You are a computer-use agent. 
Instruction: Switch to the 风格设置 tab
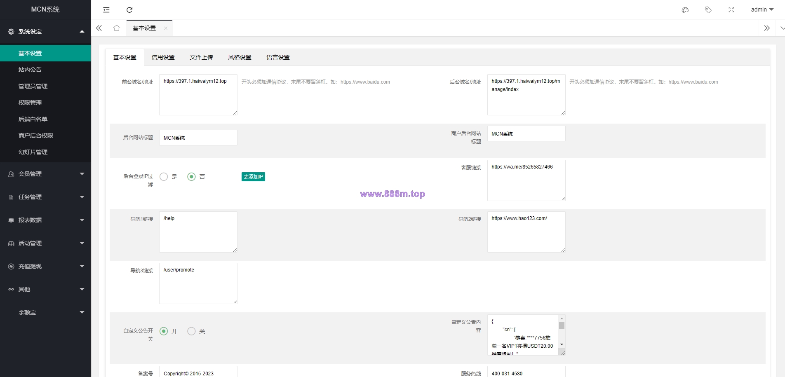click(240, 57)
